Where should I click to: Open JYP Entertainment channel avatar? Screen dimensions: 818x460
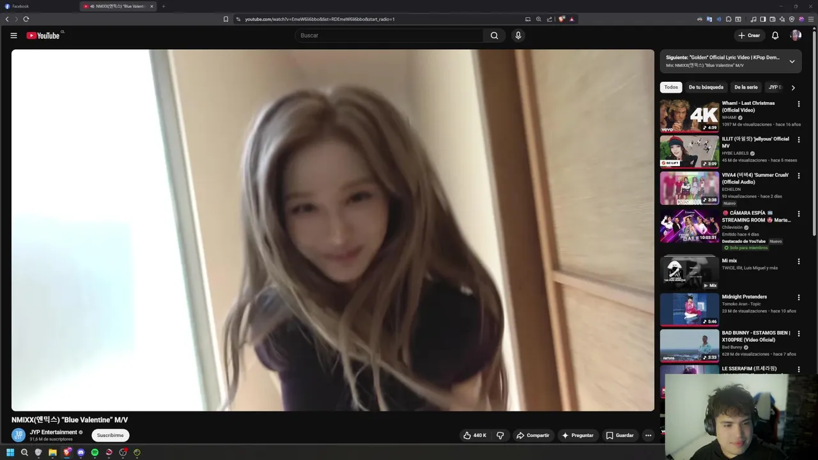tap(19, 435)
